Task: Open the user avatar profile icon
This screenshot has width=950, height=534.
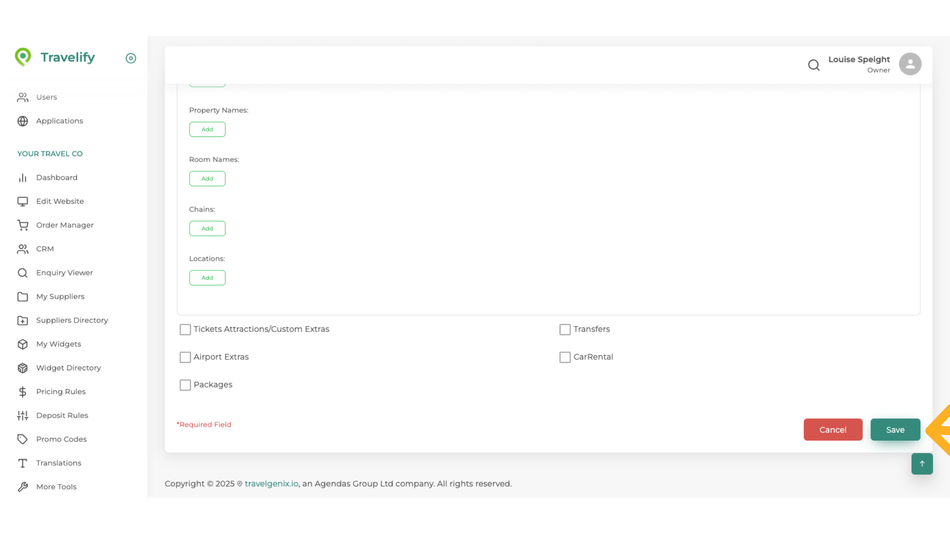Action: point(910,64)
